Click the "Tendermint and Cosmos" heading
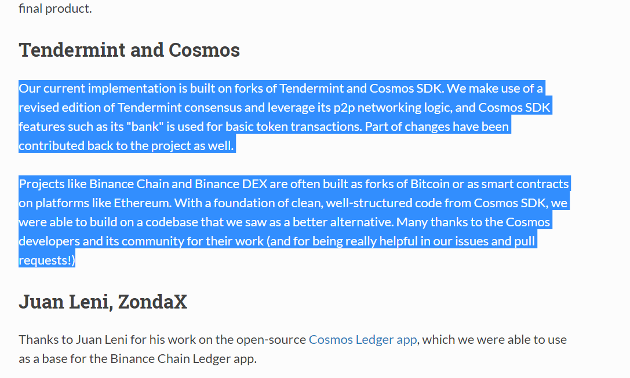630x378 pixels. coord(129,50)
